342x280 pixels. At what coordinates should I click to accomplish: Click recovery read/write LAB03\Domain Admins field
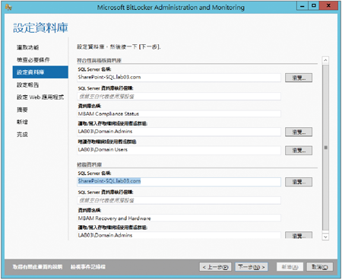[179, 235]
